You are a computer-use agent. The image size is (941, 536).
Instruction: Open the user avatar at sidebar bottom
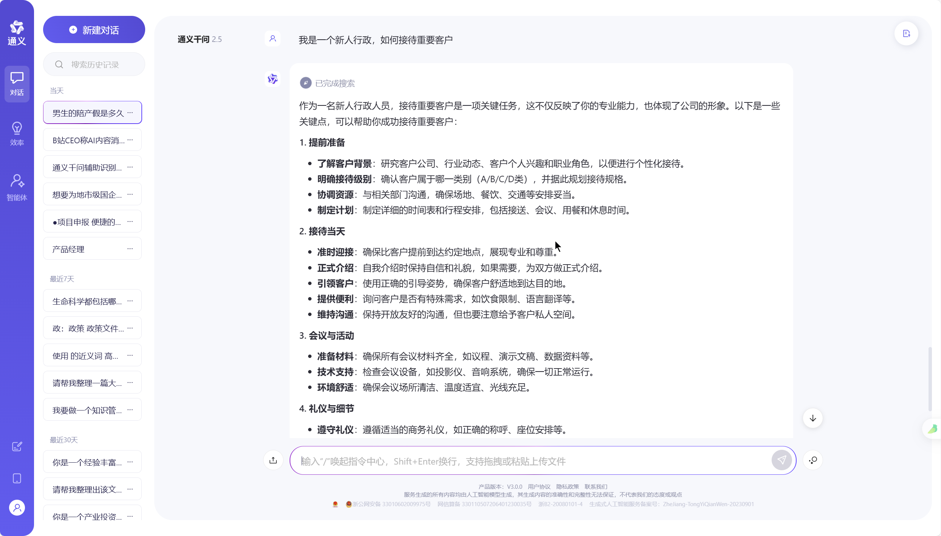coord(17,508)
